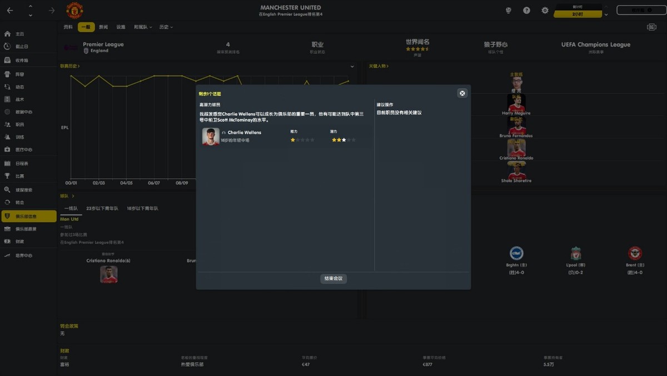Click the trophy mascot icon in top bar
Screen dimensions: 667x376
508,10
